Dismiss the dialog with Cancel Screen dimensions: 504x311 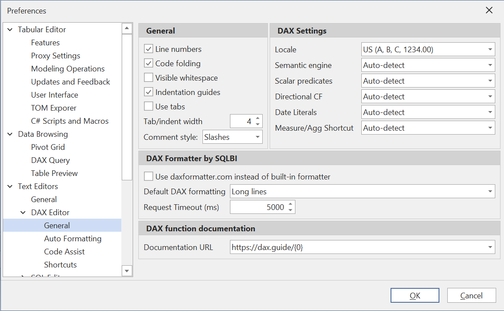pyautogui.click(x=471, y=295)
